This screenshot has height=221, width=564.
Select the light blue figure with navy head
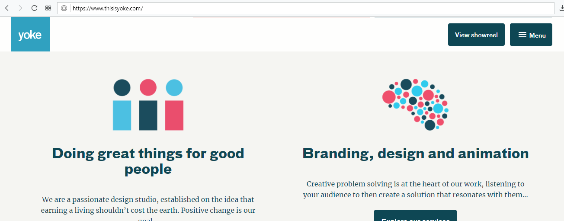(122, 105)
